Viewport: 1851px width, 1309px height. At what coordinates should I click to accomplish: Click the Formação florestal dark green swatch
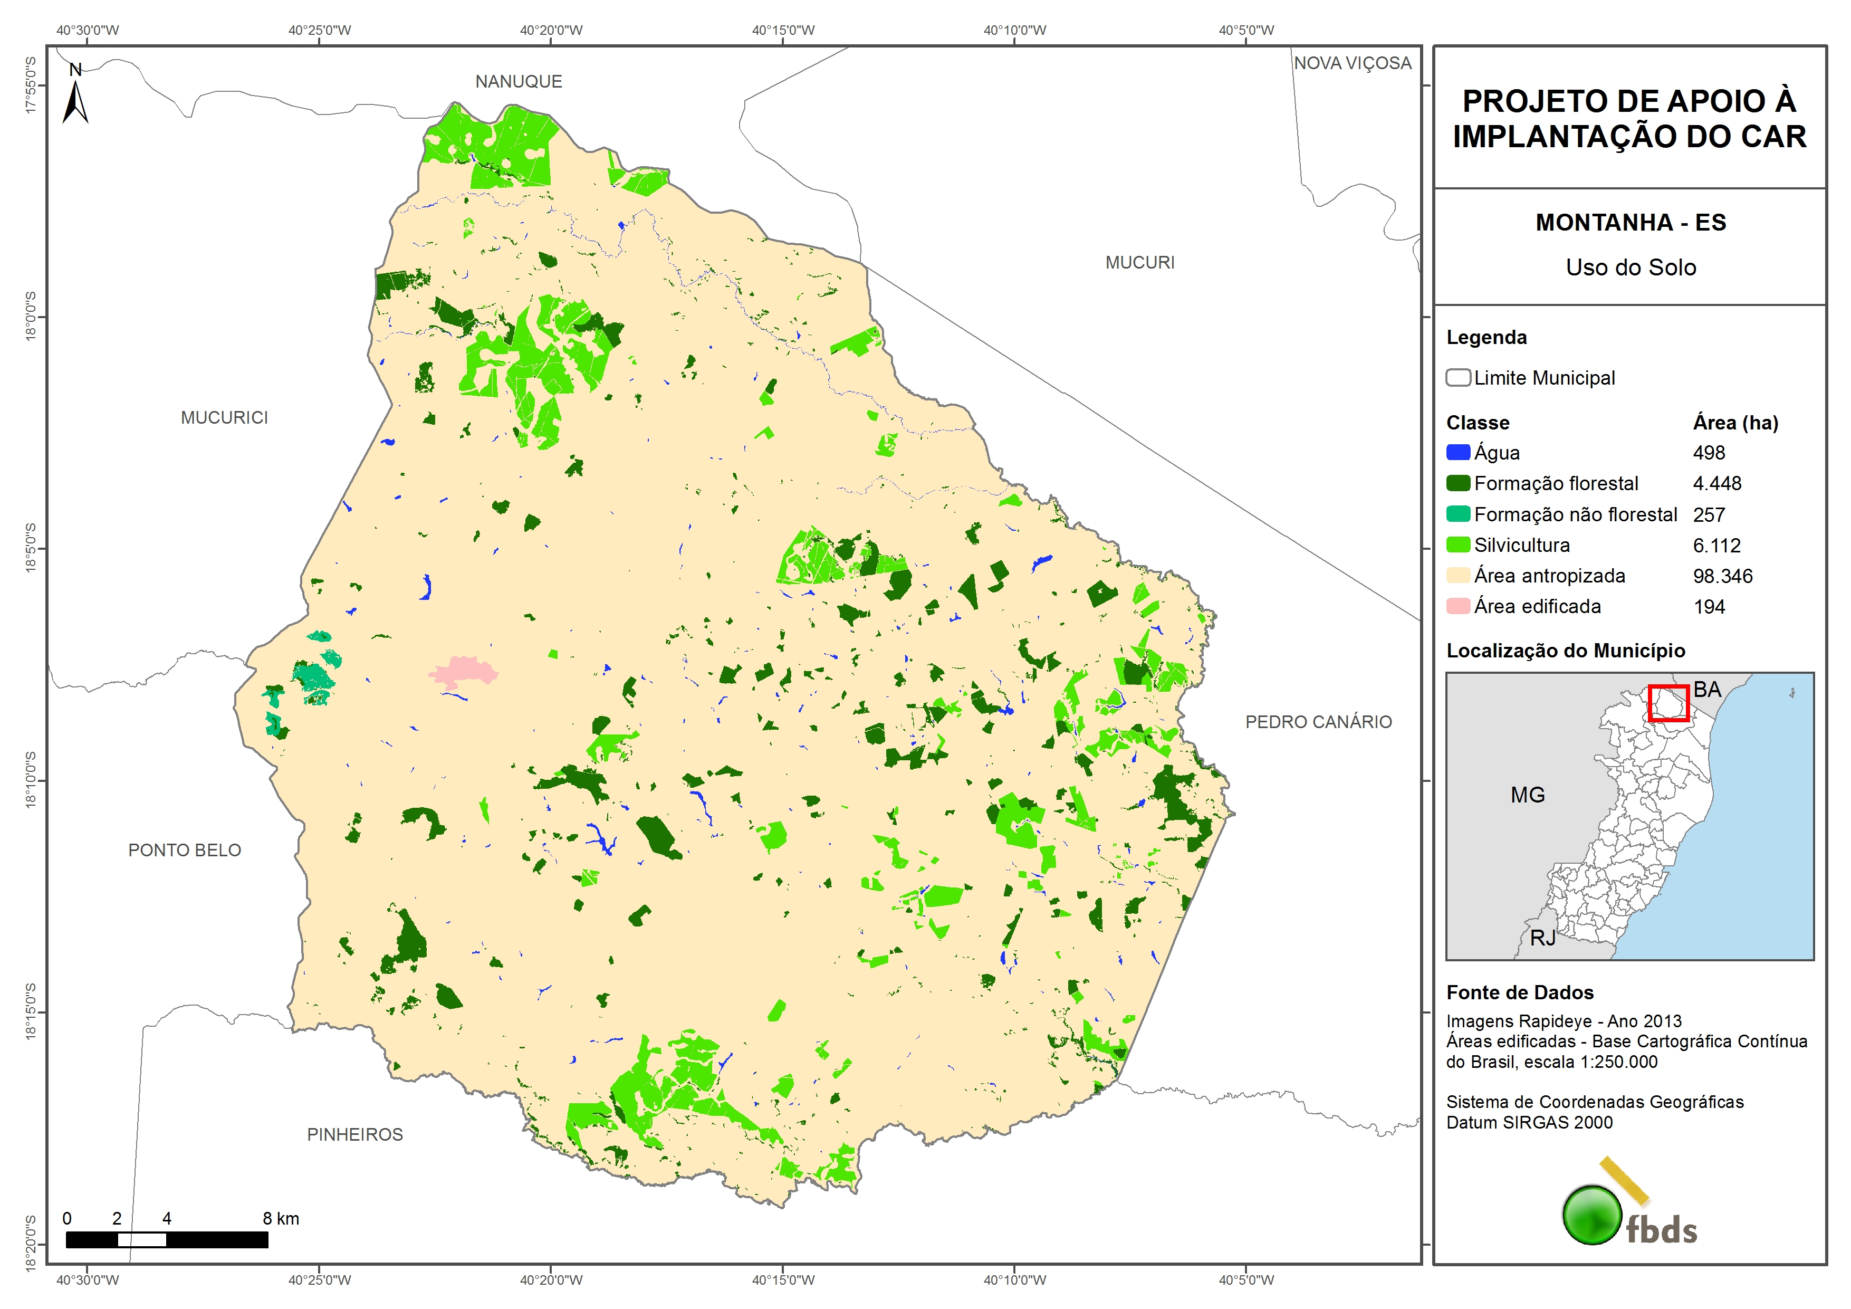click(x=1457, y=483)
